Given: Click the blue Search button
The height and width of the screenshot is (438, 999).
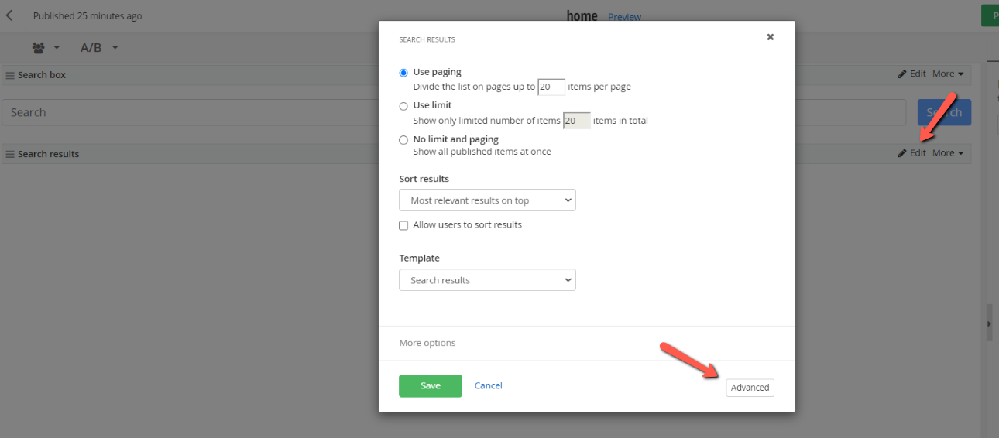Looking at the screenshot, I should 944,112.
